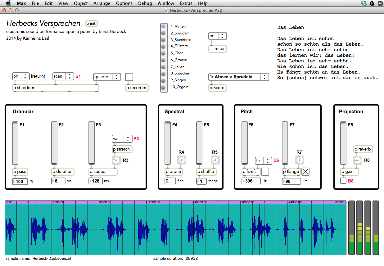Open the quadro output mode dropdown
Screen dimensions: 384x266
click(107, 77)
